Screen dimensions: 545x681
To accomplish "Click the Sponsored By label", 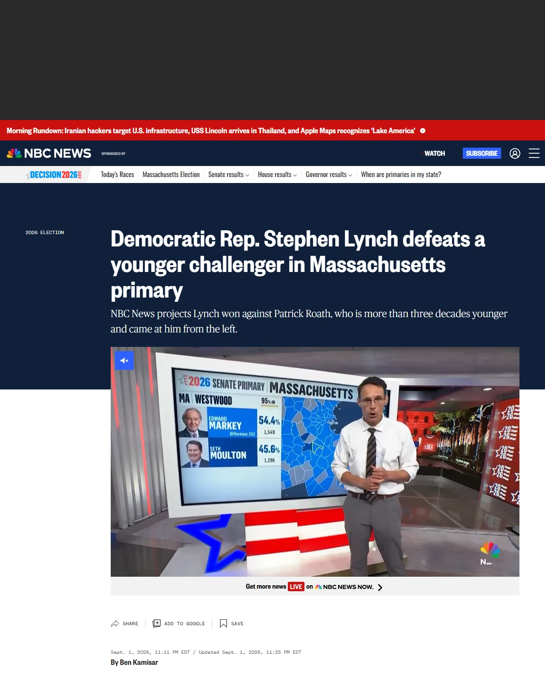I will (x=113, y=154).
